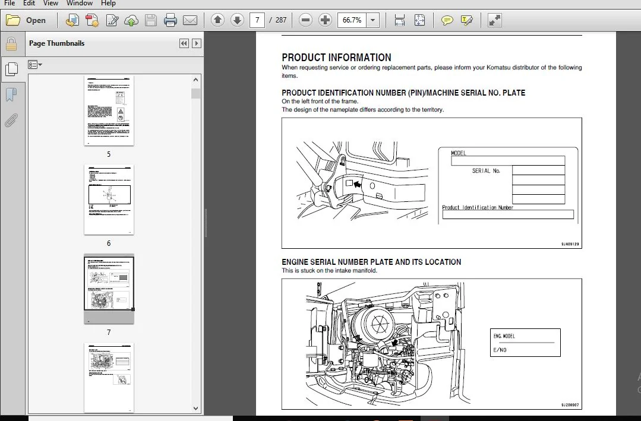641x421 pixels.
Task: Select the thumbnail below page 7
Action: 109,378
